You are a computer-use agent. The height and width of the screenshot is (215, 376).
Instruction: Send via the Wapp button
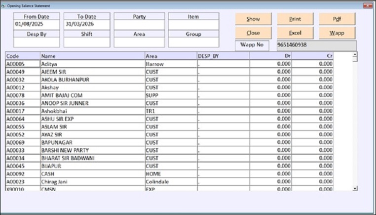point(337,33)
